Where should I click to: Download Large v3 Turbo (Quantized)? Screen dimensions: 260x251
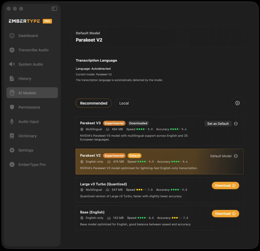[x=225, y=186]
